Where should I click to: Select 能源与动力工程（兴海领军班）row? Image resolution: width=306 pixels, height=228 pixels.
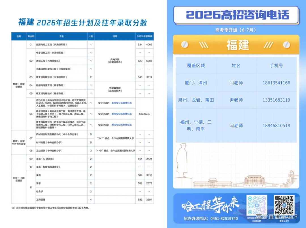point(90,44)
